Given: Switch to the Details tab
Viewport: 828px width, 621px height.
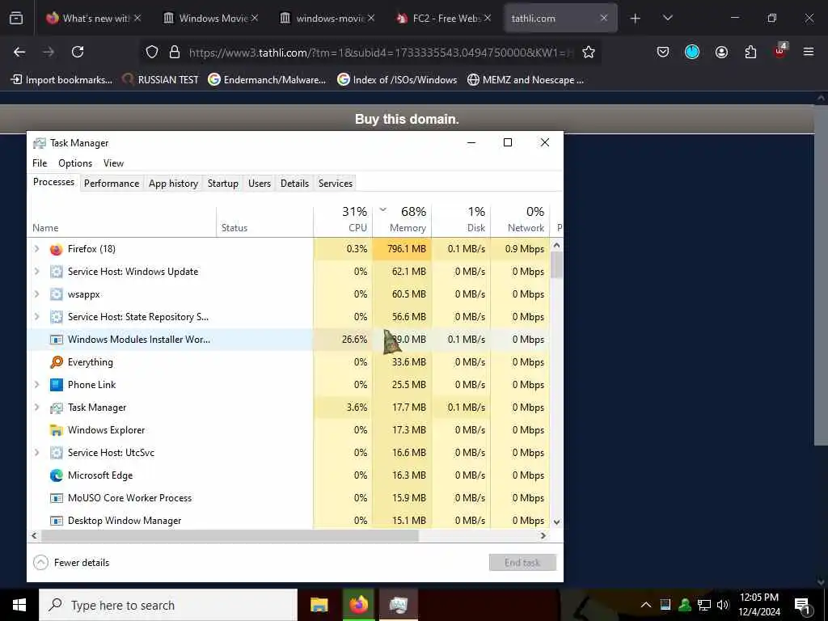Looking at the screenshot, I should coord(294,184).
